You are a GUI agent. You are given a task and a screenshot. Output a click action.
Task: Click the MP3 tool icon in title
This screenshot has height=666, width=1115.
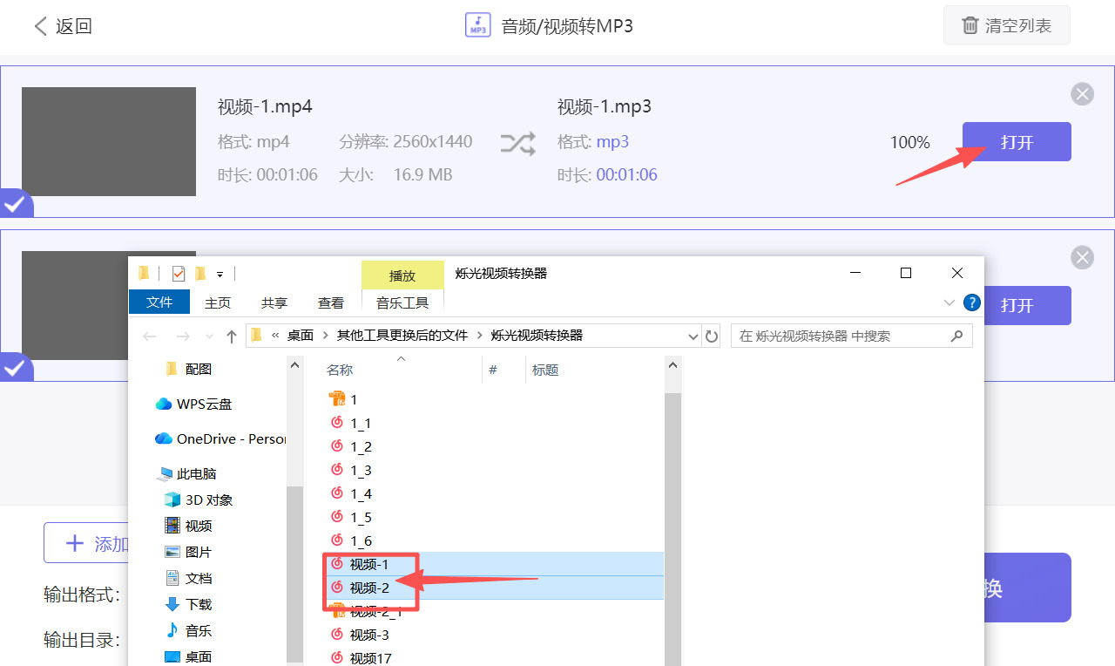coord(478,25)
